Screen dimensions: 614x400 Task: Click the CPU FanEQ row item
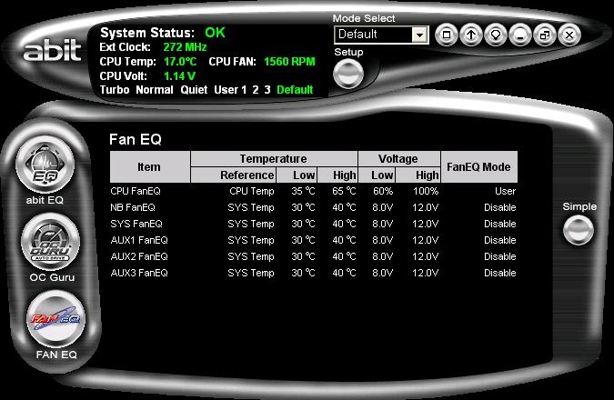(x=136, y=191)
